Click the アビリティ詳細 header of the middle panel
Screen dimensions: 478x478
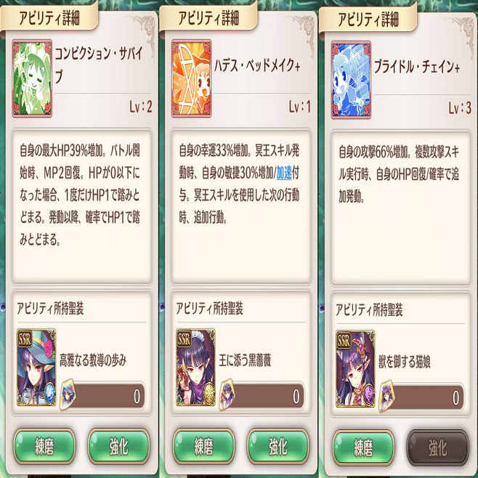pyautogui.click(x=208, y=18)
